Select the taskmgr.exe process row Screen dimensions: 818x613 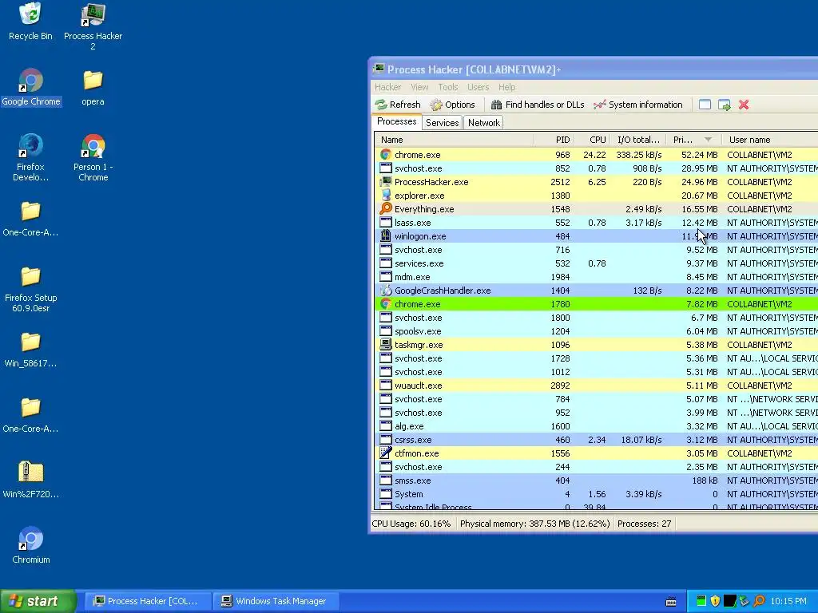596,345
